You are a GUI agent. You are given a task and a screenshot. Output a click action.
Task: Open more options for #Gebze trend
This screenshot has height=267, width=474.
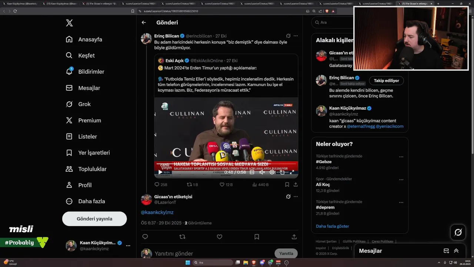(x=401, y=157)
